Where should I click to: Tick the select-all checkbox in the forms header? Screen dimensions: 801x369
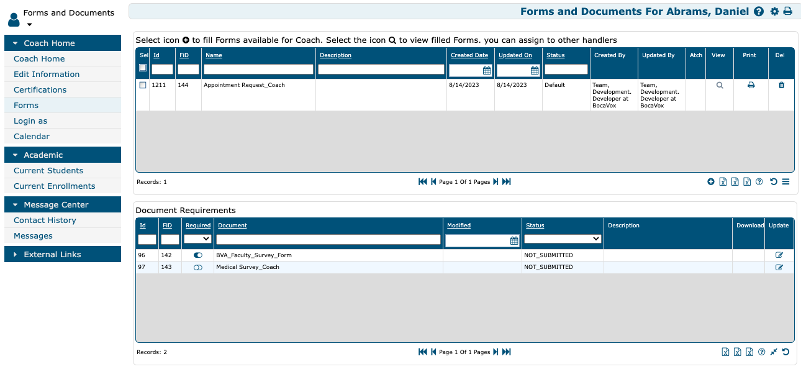coord(143,68)
